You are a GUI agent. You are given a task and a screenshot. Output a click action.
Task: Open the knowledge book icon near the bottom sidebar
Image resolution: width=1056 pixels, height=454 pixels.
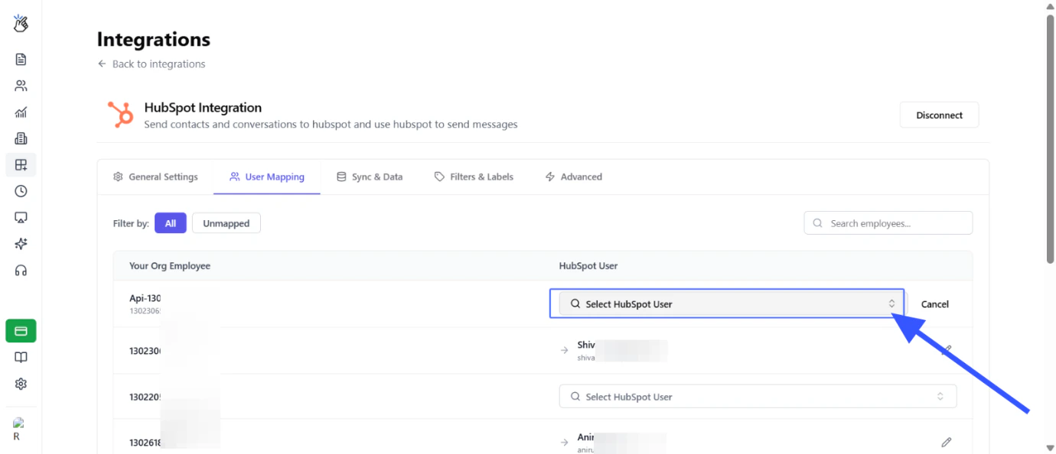tap(21, 357)
